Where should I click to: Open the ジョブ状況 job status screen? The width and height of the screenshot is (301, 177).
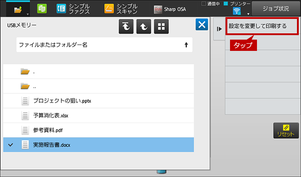click(x=275, y=9)
